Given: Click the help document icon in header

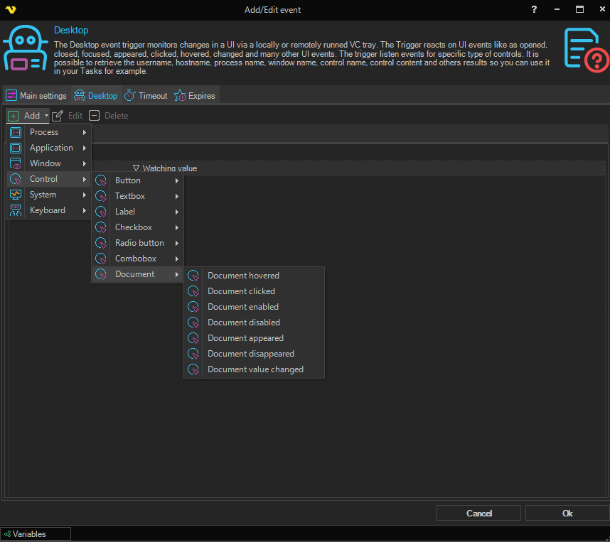Looking at the screenshot, I should 586,49.
